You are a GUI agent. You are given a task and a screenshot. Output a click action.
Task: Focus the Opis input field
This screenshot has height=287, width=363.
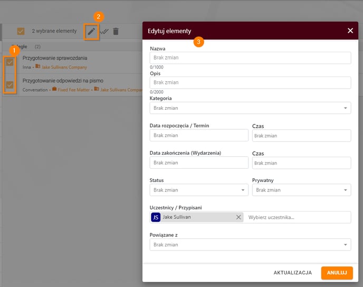click(x=250, y=83)
